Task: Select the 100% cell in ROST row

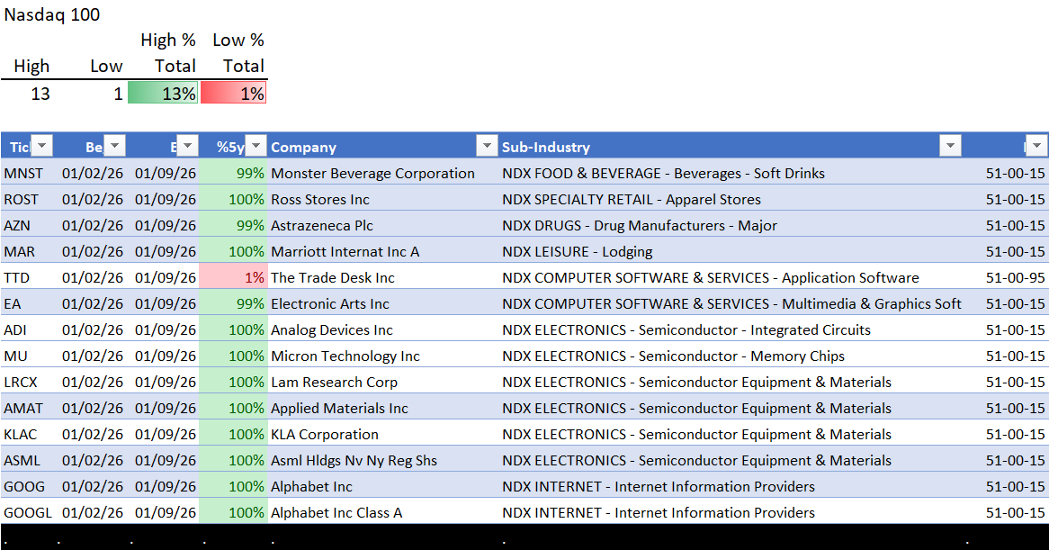Action: (x=234, y=200)
